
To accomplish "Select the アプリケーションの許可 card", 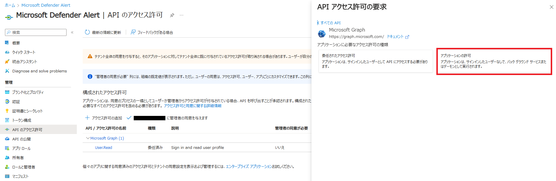I will (x=494, y=61).
